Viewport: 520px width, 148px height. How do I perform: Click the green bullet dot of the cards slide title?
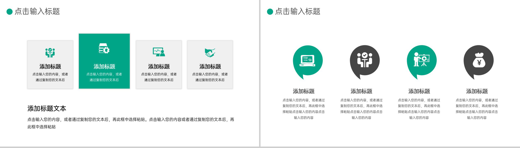(x=9, y=11)
